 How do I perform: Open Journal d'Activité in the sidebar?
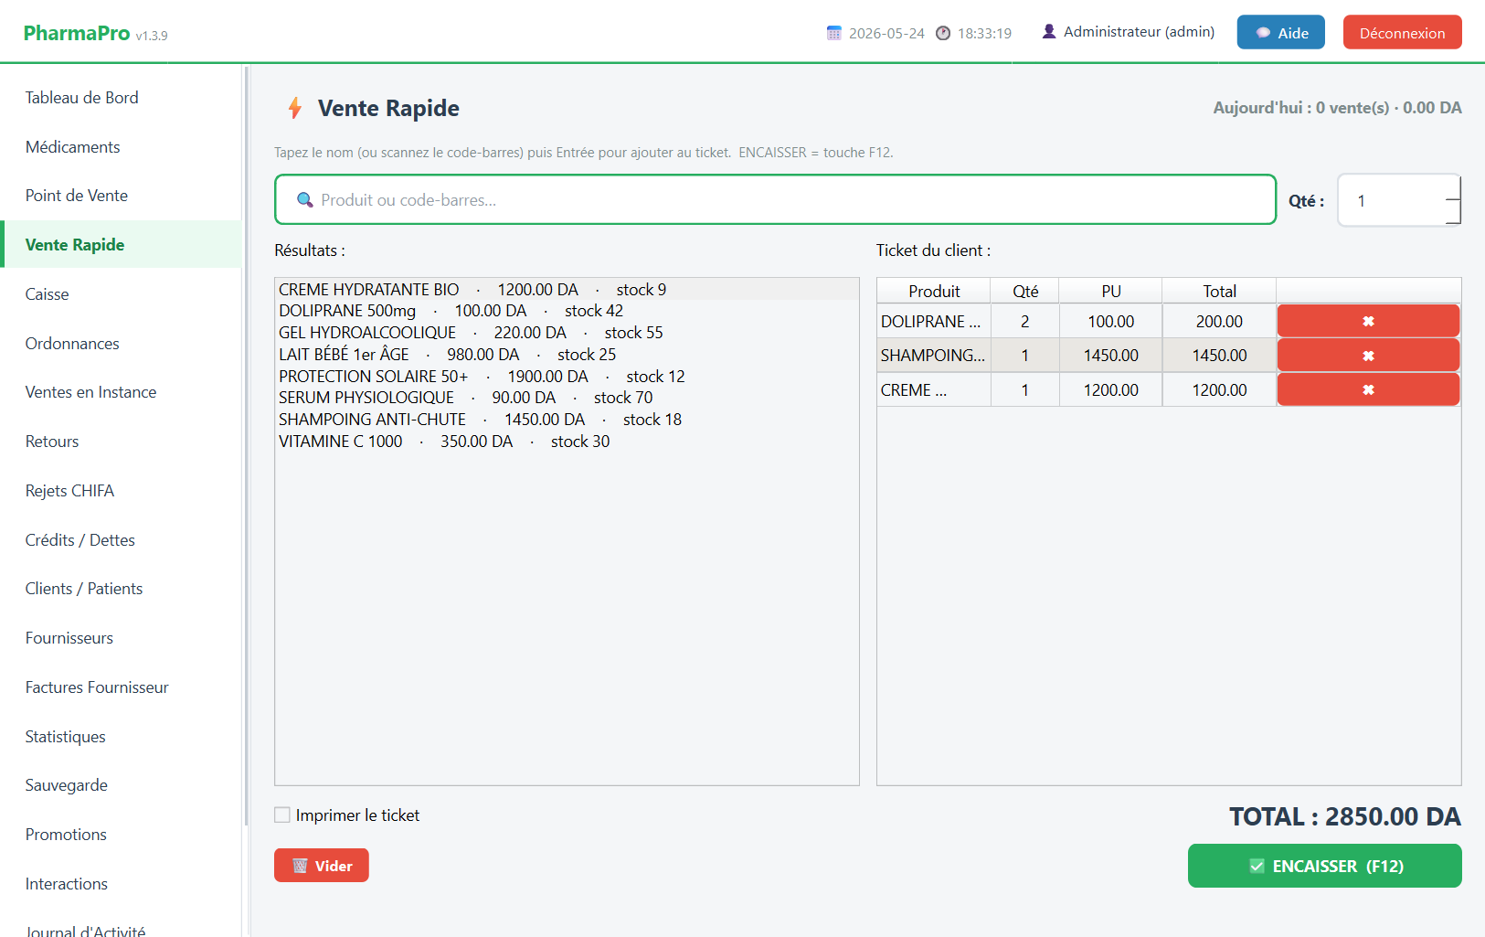point(122,925)
